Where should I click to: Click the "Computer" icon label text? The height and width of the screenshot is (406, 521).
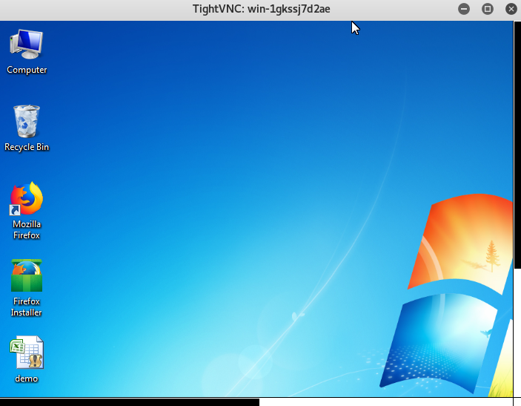27,70
